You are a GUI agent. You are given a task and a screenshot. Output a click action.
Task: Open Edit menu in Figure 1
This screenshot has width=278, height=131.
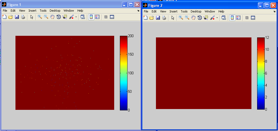click(13, 11)
